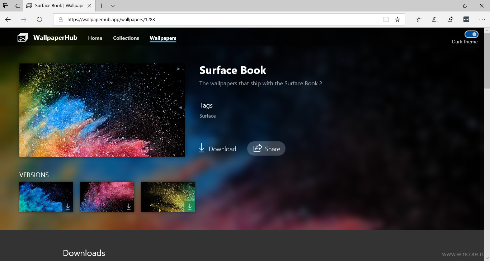Click the WallpaperHub brand name

click(x=55, y=37)
